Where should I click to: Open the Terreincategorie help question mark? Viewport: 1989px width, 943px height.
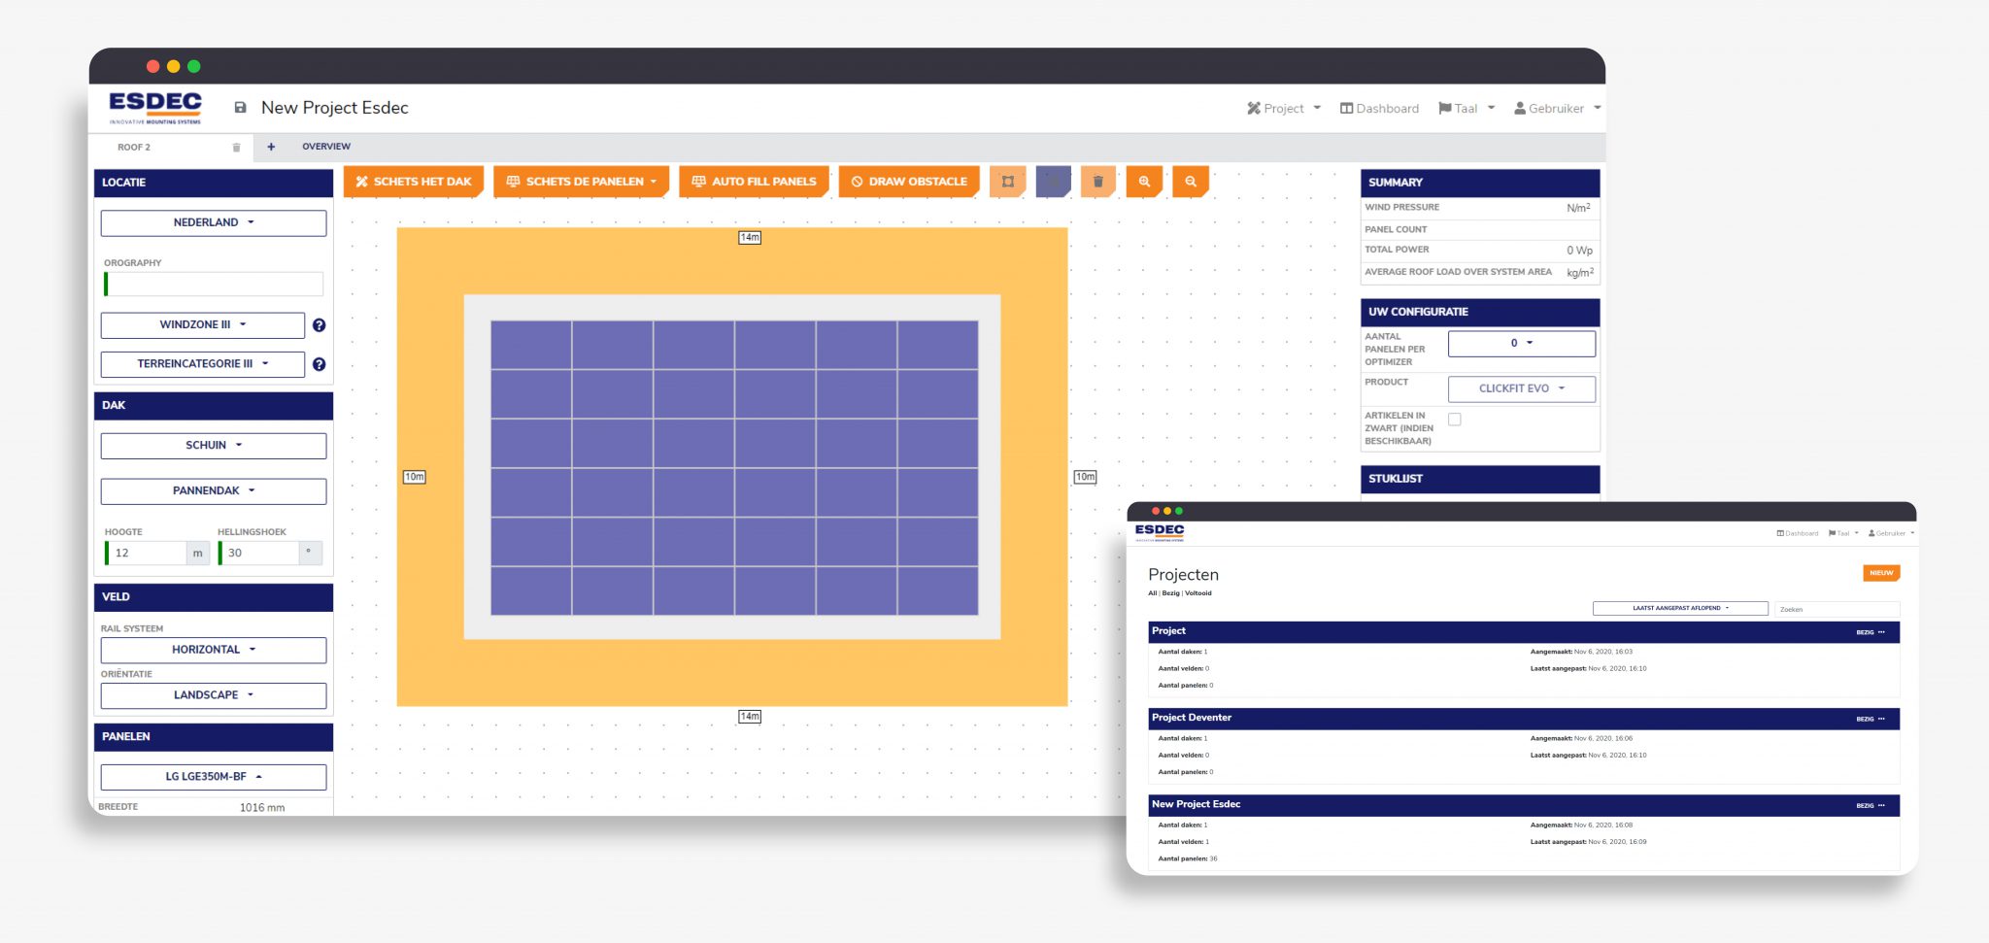(x=319, y=364)
